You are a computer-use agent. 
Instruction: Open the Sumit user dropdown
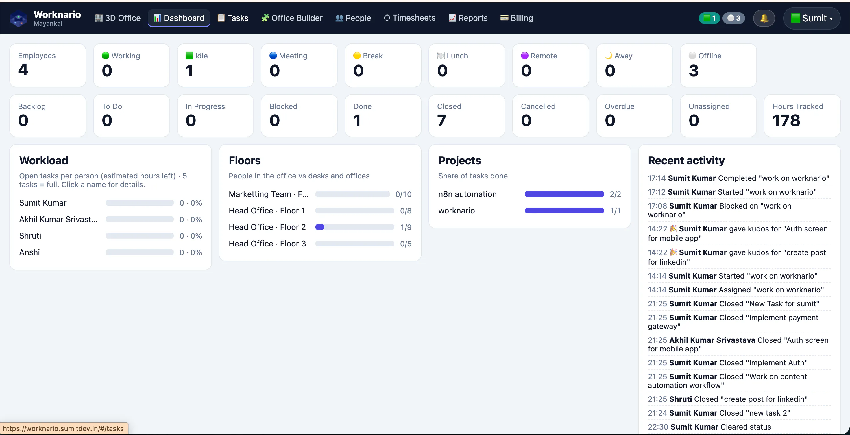(812, 18)
